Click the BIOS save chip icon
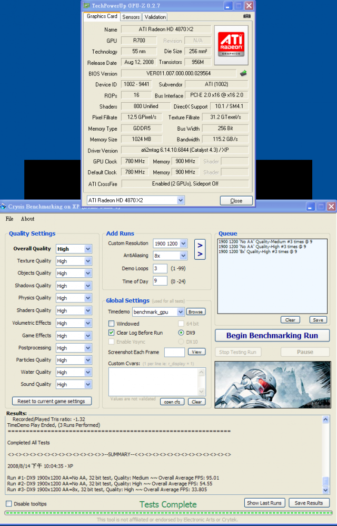 pos(243,73)
